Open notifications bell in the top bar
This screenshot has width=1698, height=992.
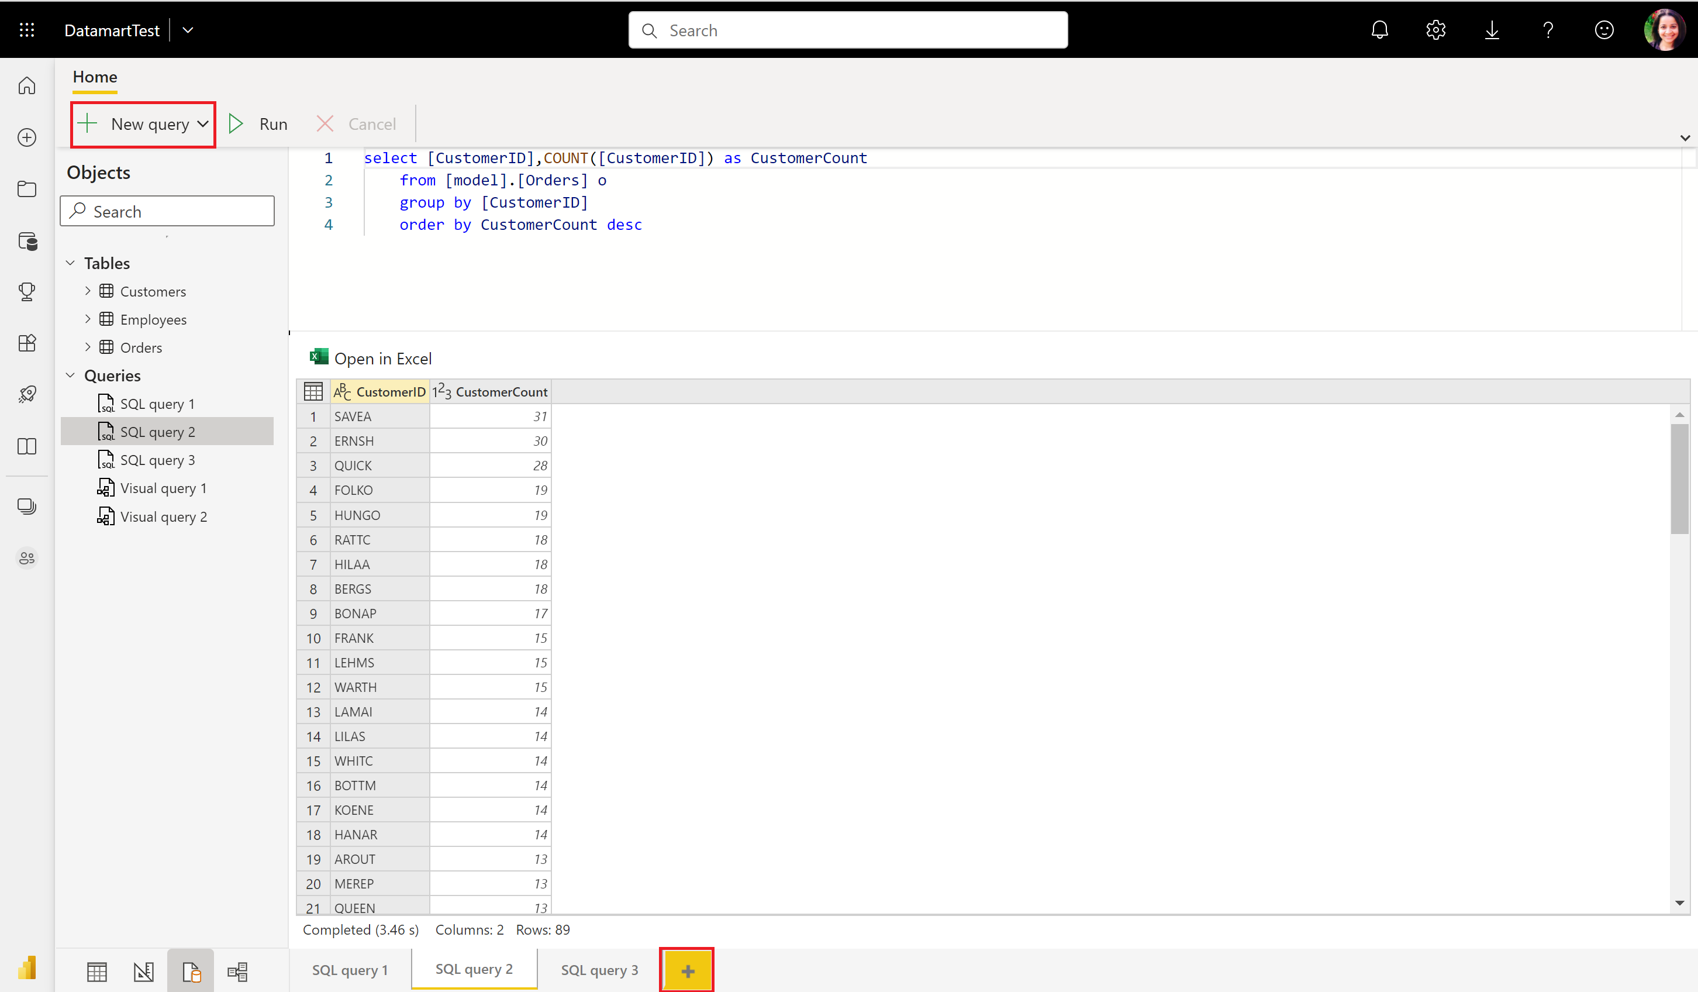(1380, 30)
